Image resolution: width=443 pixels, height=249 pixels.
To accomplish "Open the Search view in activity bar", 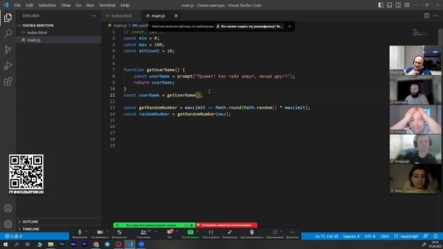I will tap(8, 34).
